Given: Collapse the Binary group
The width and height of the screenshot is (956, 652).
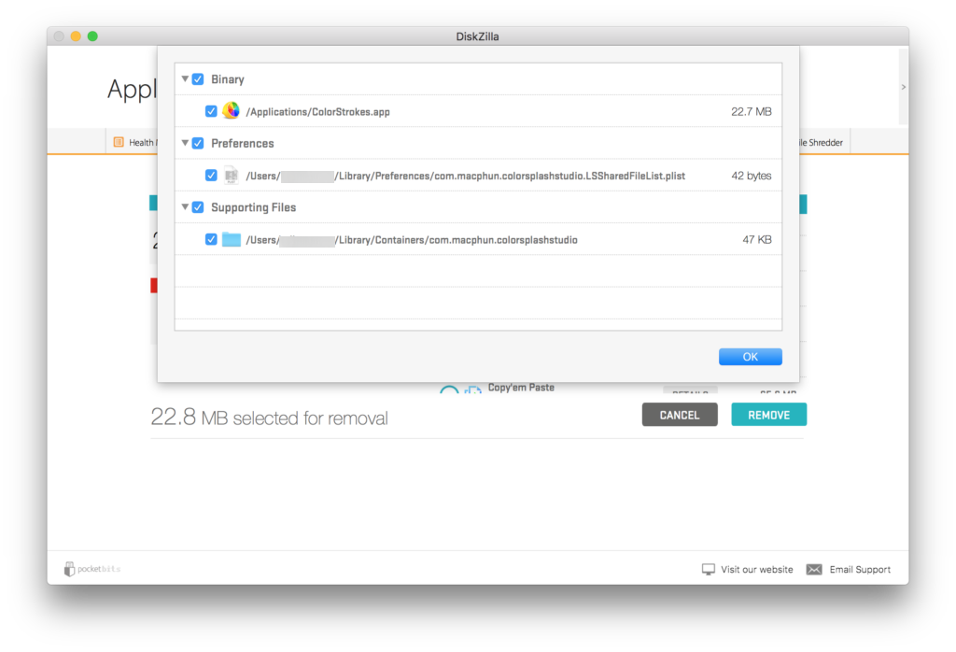Looking at the screenshot, I should pos(185,79).
